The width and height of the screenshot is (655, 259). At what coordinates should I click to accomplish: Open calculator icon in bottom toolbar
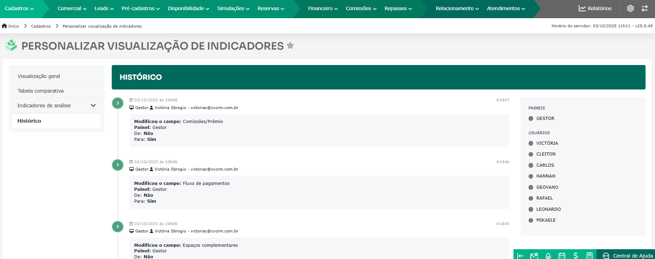[589, 256]
